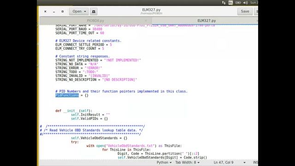
Task: Click the SERIAL_PORT_BAUD value 38400
Action: pyautogui.click(x=97, y=29)
